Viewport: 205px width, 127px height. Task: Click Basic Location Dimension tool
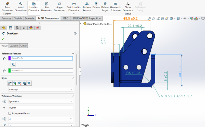(74, 7)
